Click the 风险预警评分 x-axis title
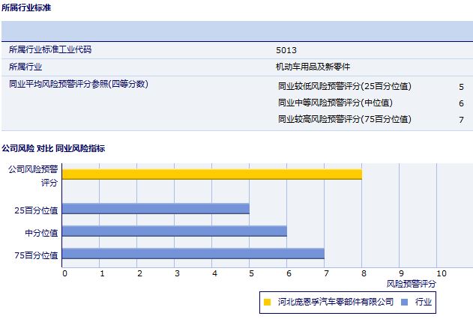Viewport: 473px width, 319px height. 412,284
